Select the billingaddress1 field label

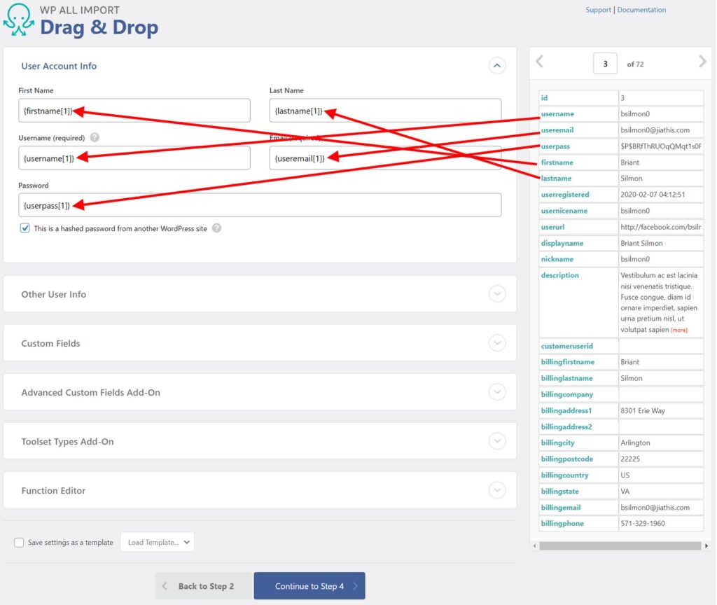(566, 410)
